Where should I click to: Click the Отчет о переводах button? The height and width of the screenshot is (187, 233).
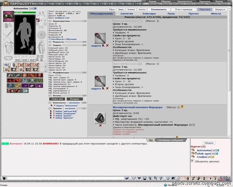pyautogui.click(x=184, y=9)
